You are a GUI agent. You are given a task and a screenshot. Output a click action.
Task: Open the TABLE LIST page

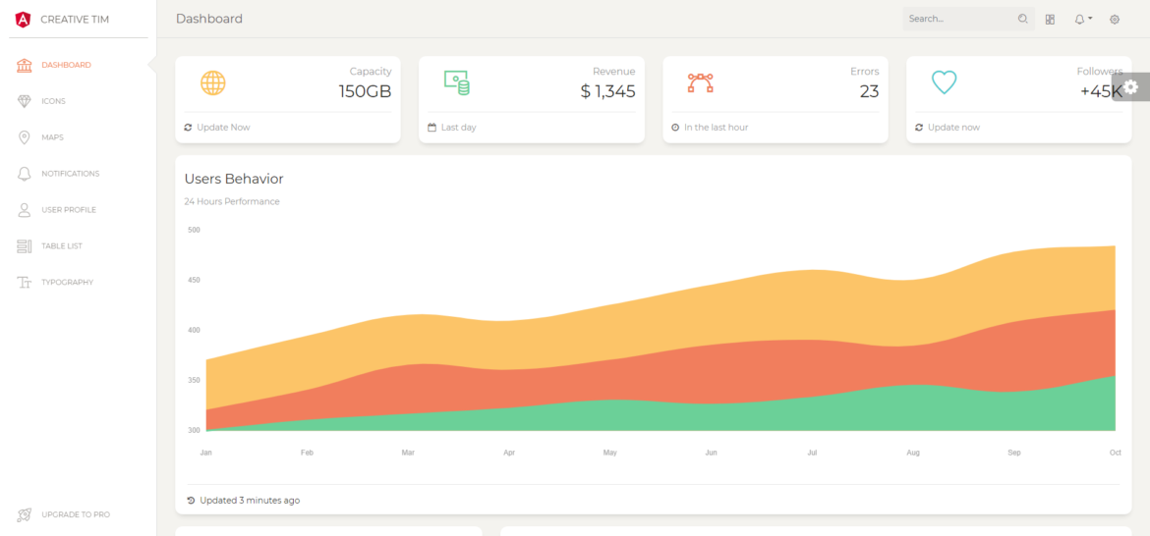click(x=62, y=246)
